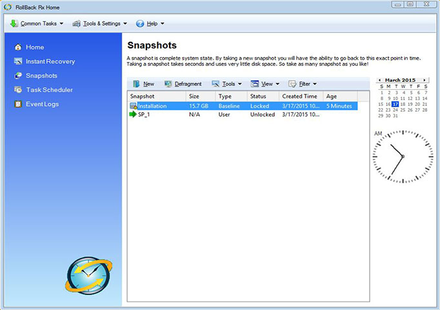Click the Help question mark icon

(140, 24)
